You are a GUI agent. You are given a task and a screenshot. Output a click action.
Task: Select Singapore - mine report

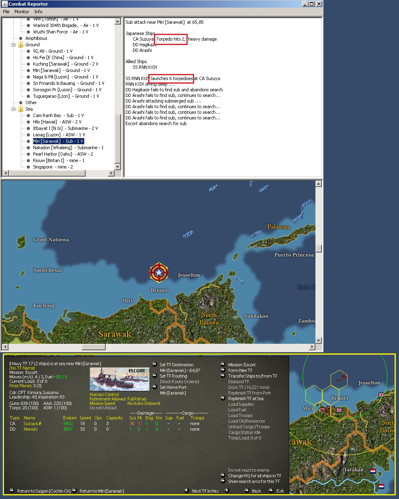click(x=53, y=167)
